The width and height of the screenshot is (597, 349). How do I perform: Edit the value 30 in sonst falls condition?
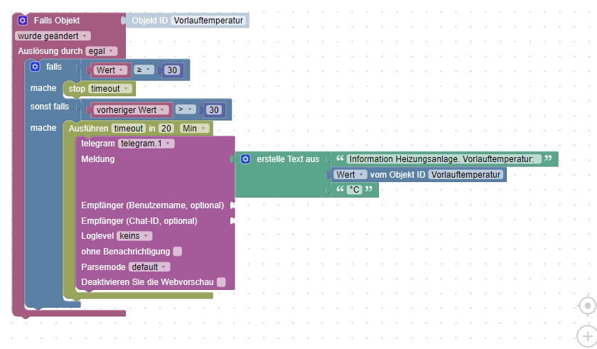[214, 110]
